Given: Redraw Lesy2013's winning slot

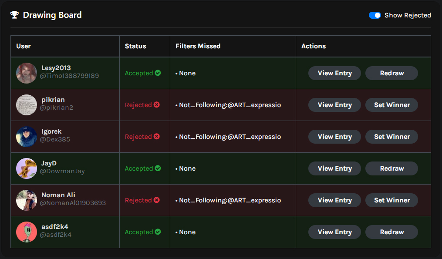Looking at the screenshot, I should click(391, 73).
